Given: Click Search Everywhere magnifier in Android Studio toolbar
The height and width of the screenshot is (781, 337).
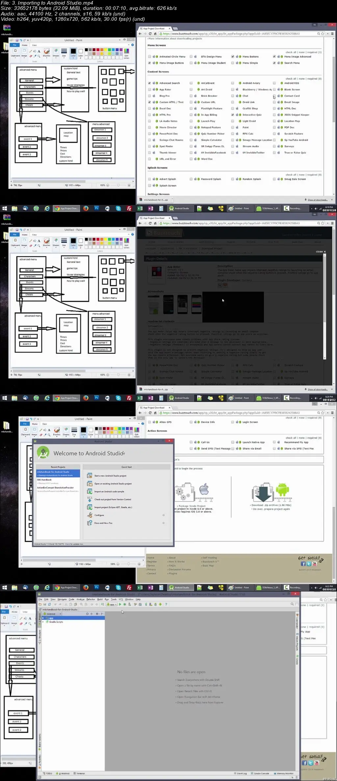Looking at the screenshot, I should (292, 604).
